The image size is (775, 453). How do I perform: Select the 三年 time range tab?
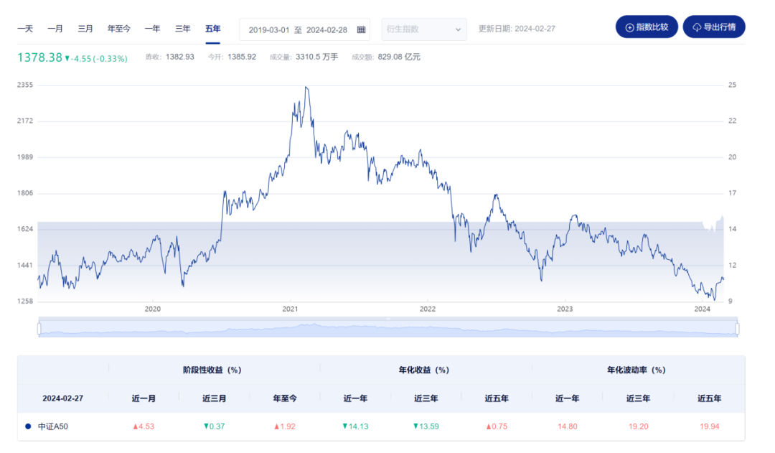183,29
